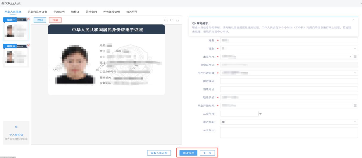Click the 从业经历 text area
Screen dimensions: 362x158
tap(289, 132)
